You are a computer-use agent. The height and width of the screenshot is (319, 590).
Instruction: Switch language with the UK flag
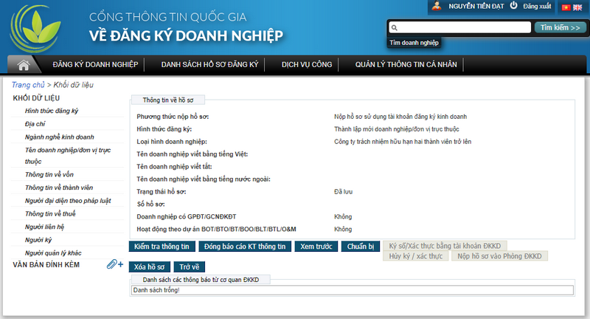click(577, 7)
